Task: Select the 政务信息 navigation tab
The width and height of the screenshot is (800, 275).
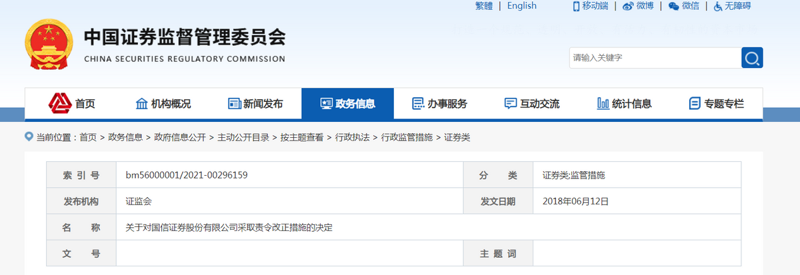Action: (x=347, y=104)
